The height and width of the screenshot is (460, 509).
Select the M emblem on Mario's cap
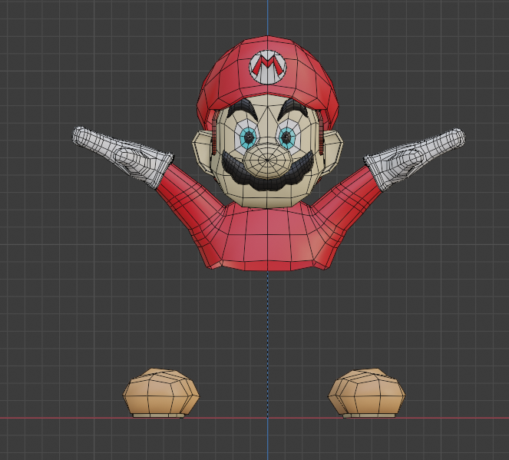click(268, 68)
